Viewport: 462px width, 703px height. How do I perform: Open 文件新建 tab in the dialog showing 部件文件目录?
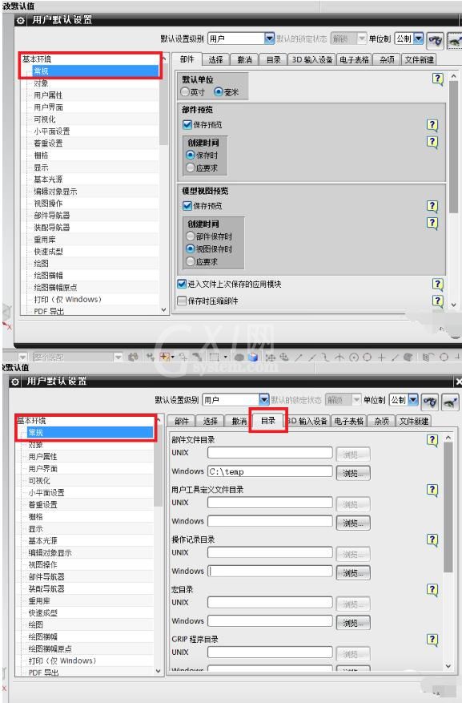coord(414,421)
